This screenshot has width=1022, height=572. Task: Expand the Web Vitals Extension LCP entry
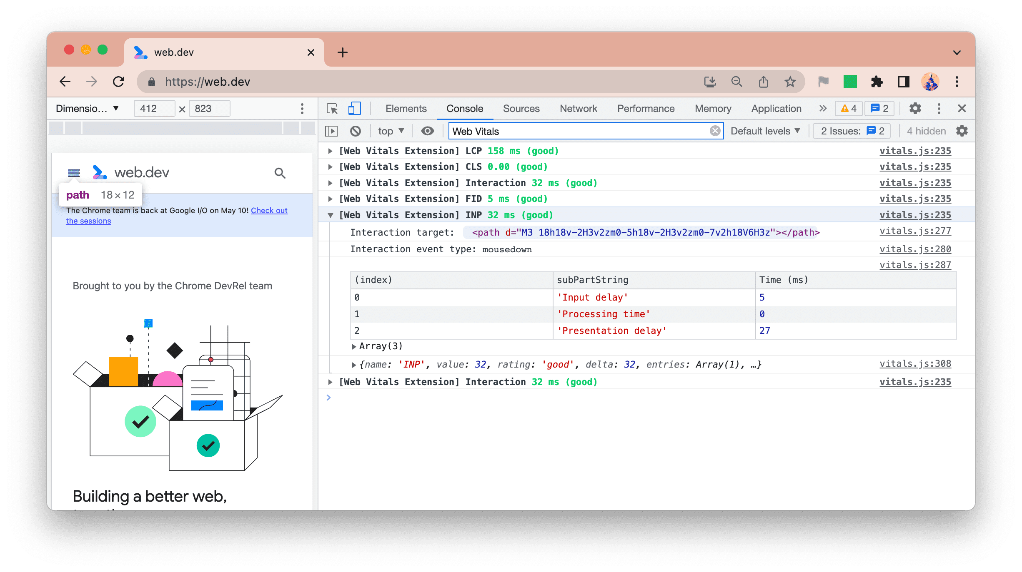coord(331,150)
